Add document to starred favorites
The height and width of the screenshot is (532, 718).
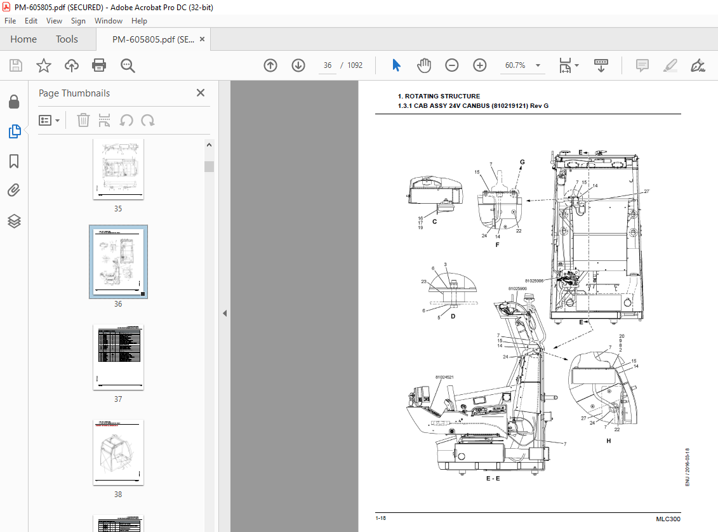coord(44,65)
